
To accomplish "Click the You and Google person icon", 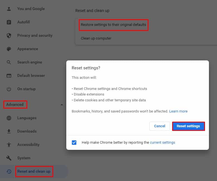I will pyautogui.click(x=9, y=9).
